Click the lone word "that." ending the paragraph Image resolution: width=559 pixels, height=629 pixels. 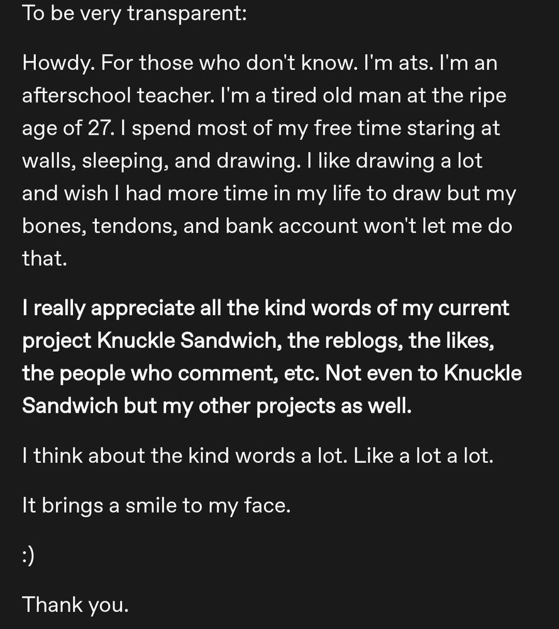pyautogui.click(x=45, y=259)
